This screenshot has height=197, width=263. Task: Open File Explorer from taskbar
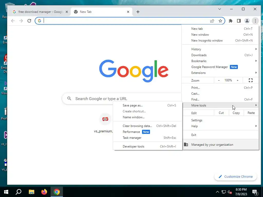click(31, 192)
